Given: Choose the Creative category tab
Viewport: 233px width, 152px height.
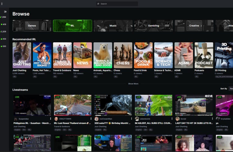Looking at the screenshot, I should point(194,26).
